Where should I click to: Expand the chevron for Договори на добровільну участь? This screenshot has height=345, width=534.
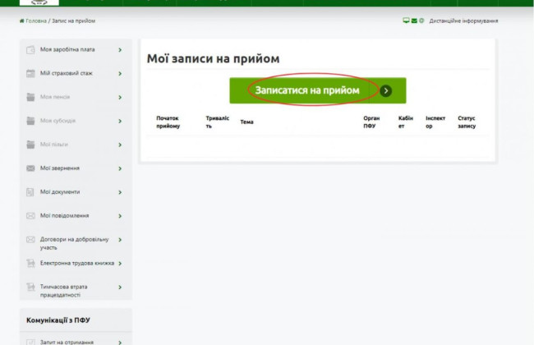120,240
